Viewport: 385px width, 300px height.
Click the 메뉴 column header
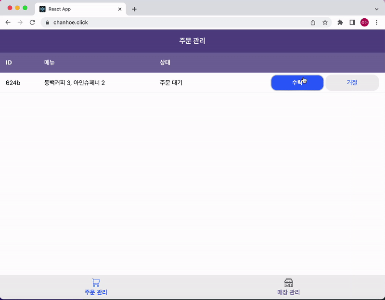pyautogui.click(x=50, y=62)
